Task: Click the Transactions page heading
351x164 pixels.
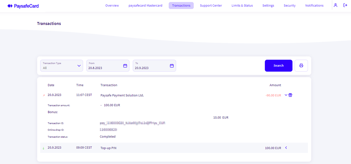Action: pyautogui.click(x=49, y=24)
